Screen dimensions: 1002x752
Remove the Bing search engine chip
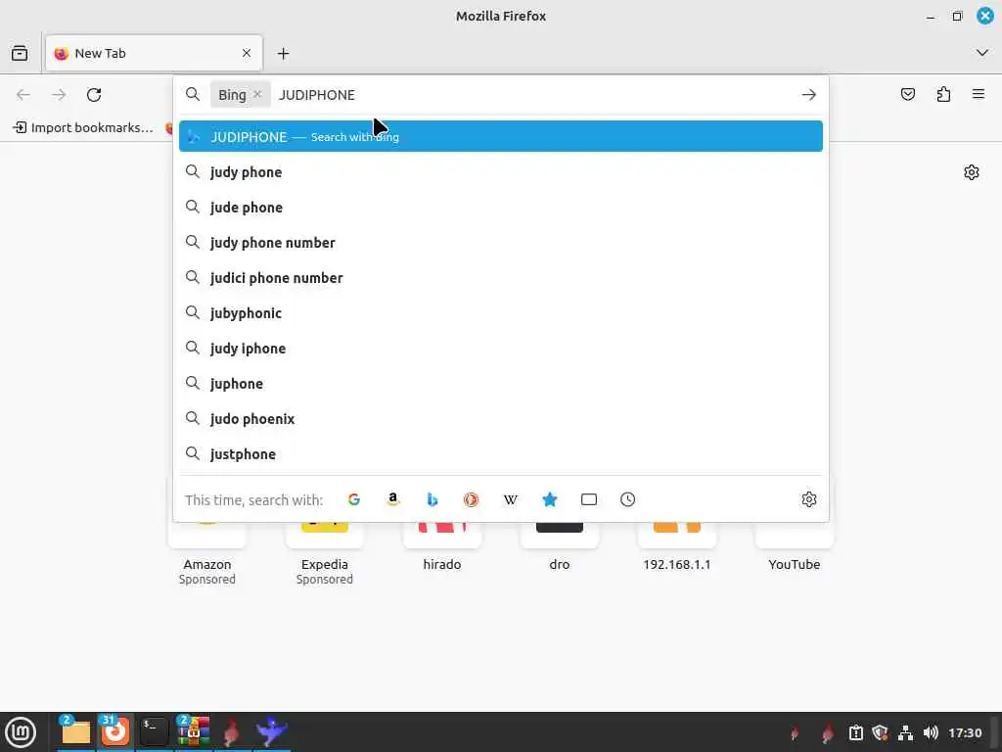pos(257,94)
